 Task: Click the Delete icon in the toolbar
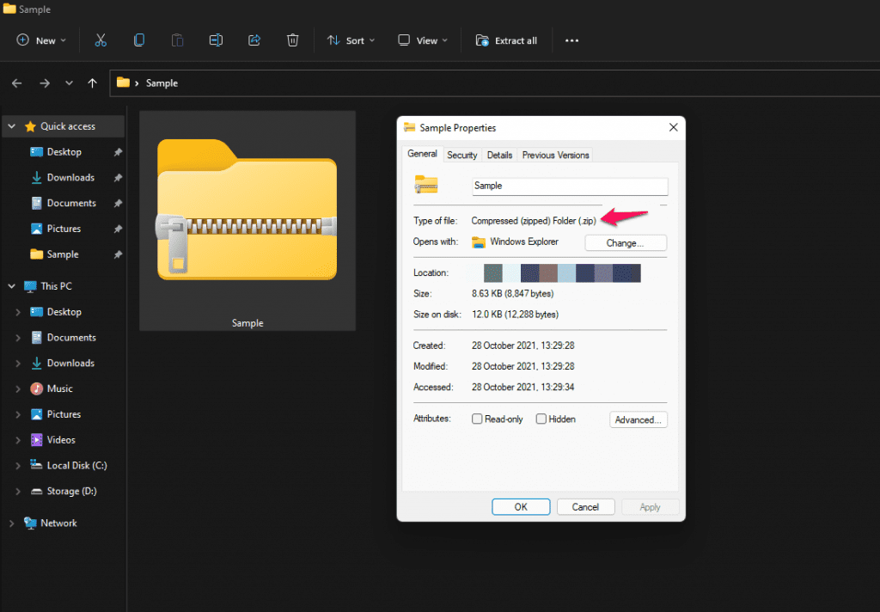point(292,40)
